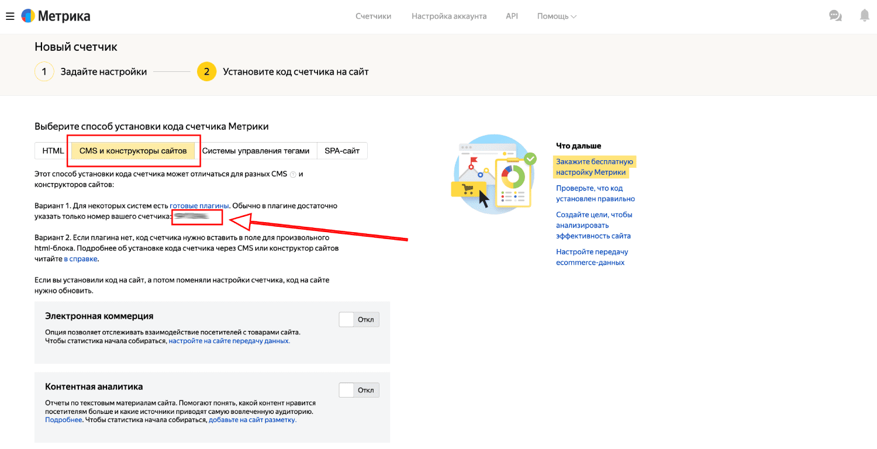Open the готовые плагины link
The image size is (877, 449).
(x=199, y=206)
